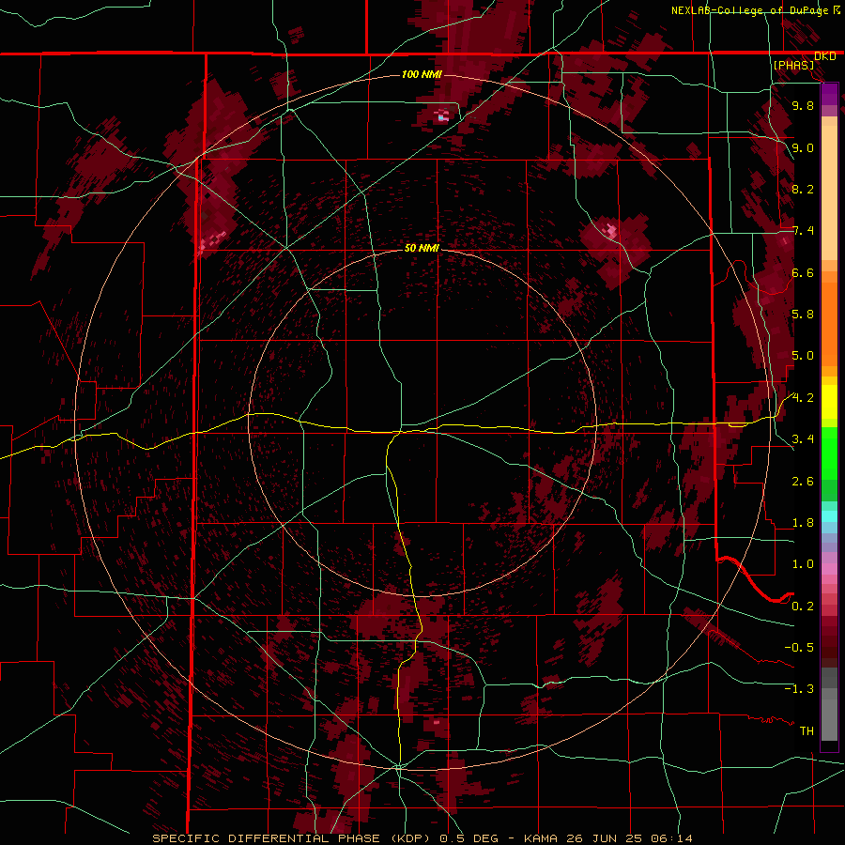Click the 5.8 scale label
The image size is (845, 845).
(803, 315)
